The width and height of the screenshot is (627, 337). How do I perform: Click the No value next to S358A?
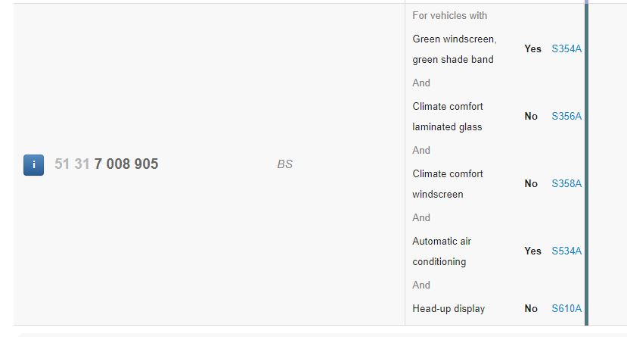click(x=531, y=184)
